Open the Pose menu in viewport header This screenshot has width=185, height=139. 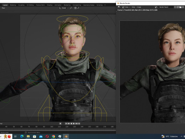(x=3, y=8)
